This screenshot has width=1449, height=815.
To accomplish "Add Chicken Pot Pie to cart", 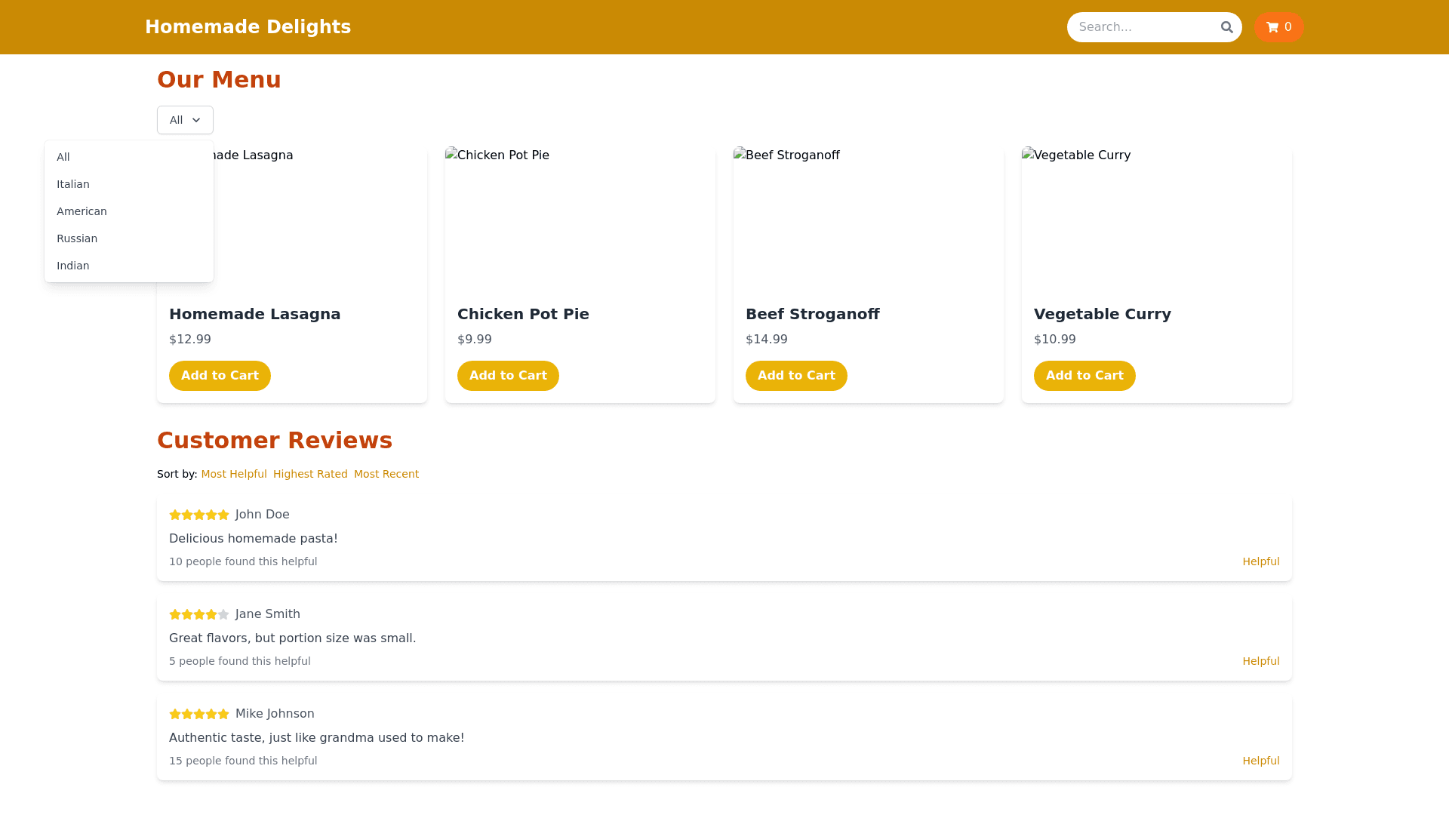I will [x=508, y=376].
